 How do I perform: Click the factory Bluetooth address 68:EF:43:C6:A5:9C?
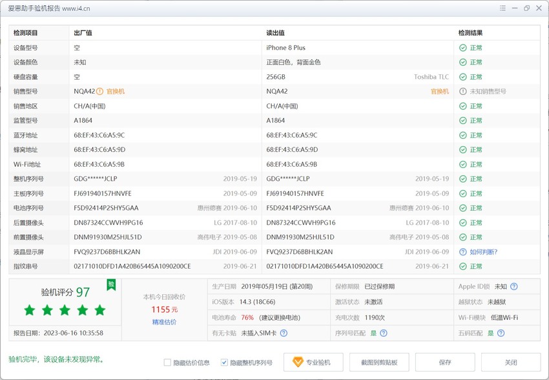click(x=99, y=135)
